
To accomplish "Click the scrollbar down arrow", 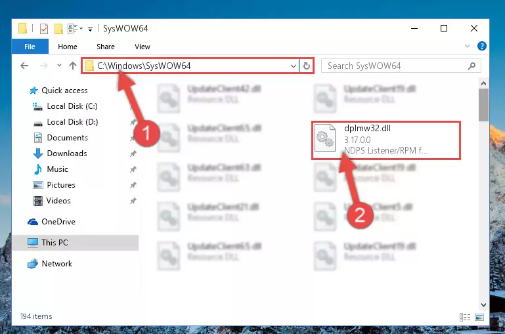I will (483, 304).
